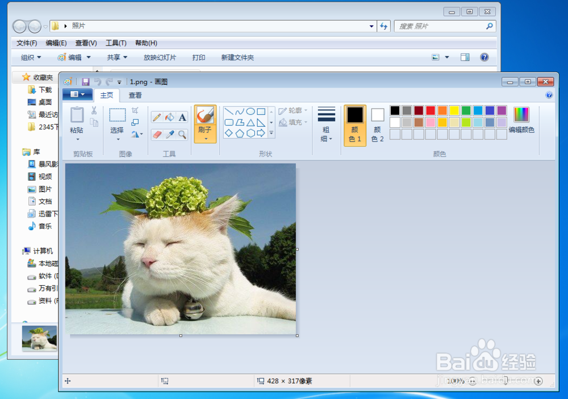Screen dimensions: 568x399
Task: Toggle Explorer preview pane button
Action: 465,57
